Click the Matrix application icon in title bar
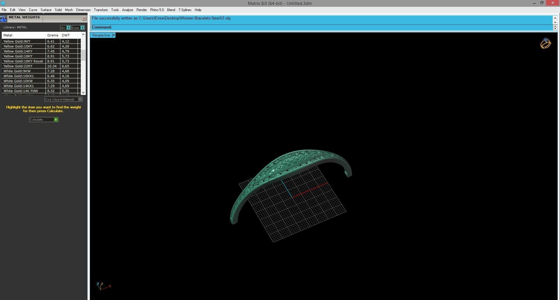This screenshot has height=300, width=560. pos(3,3)
